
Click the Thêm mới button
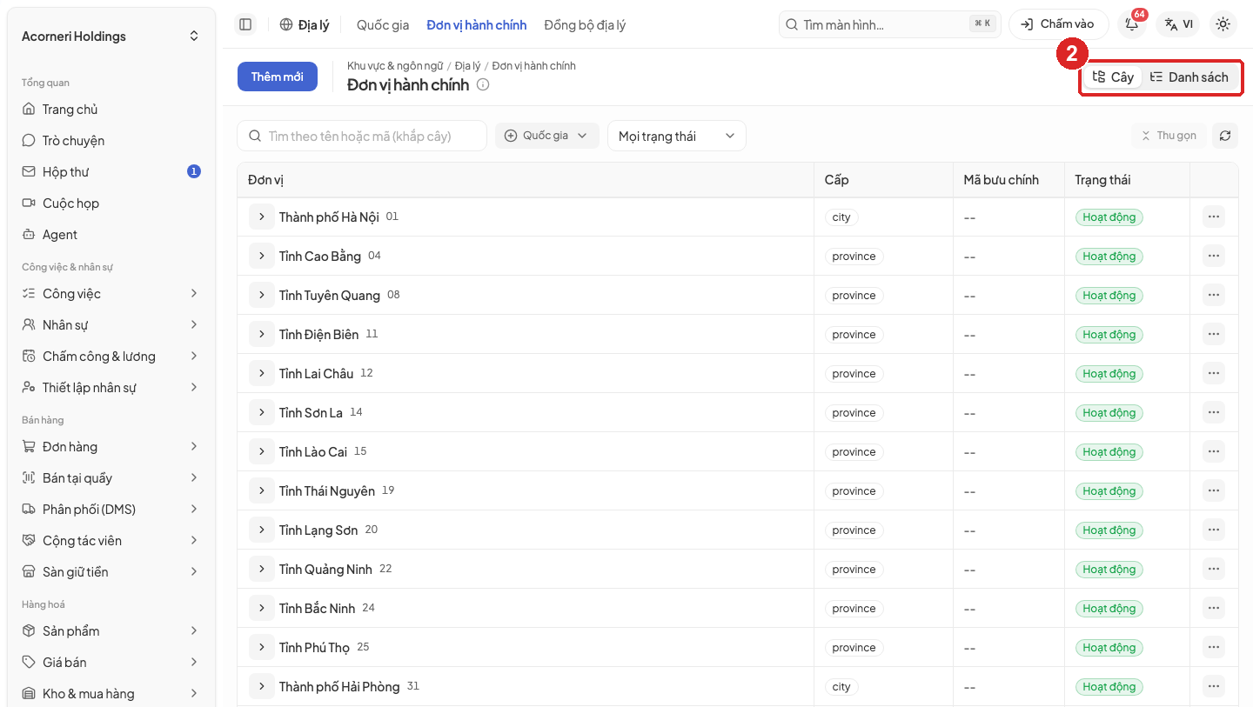point(278,77)
